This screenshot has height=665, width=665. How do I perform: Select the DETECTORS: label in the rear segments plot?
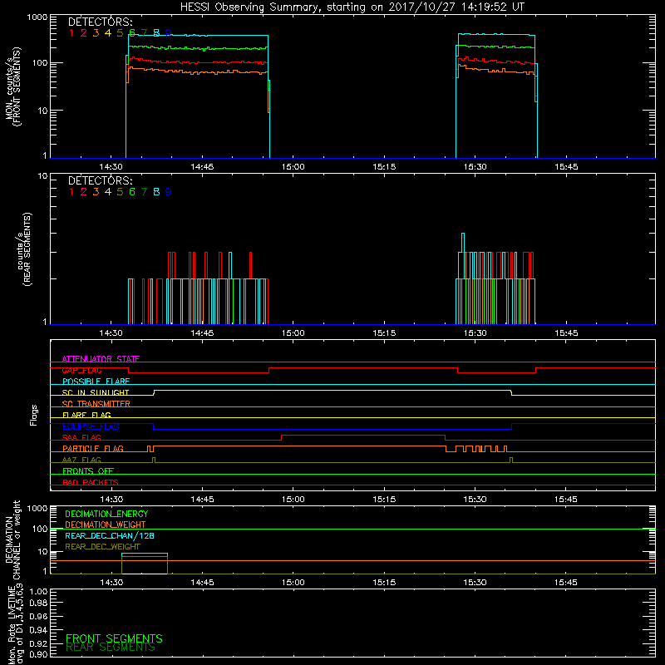pyautogui.click(x=100, y=180)
